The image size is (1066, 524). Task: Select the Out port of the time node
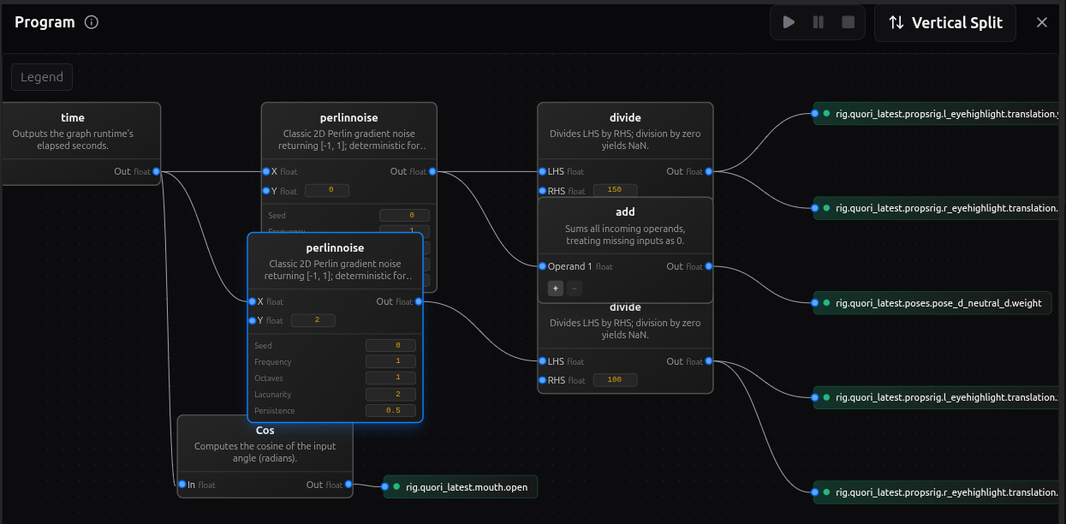tap(155, 171)
